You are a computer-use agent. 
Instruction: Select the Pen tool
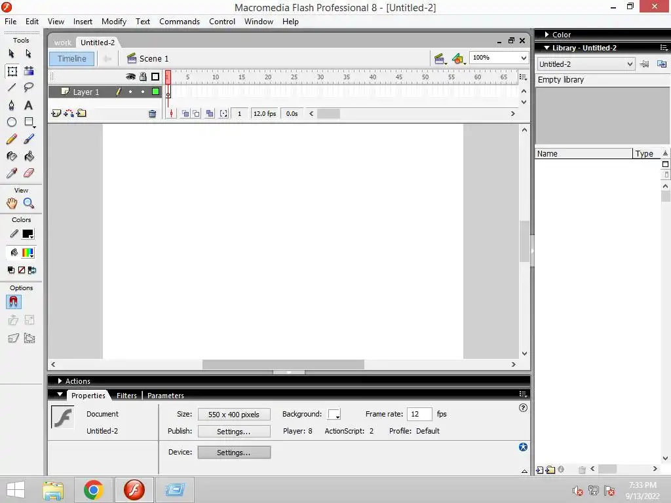[x=12, y=105]
